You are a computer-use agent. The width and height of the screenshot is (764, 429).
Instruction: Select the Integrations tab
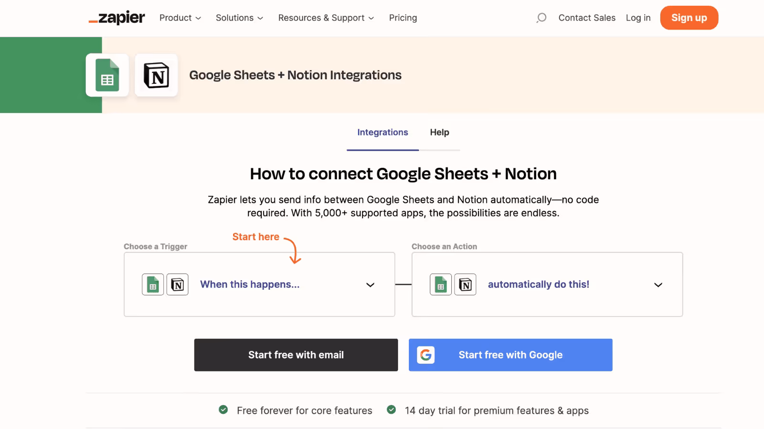(382, 133)
